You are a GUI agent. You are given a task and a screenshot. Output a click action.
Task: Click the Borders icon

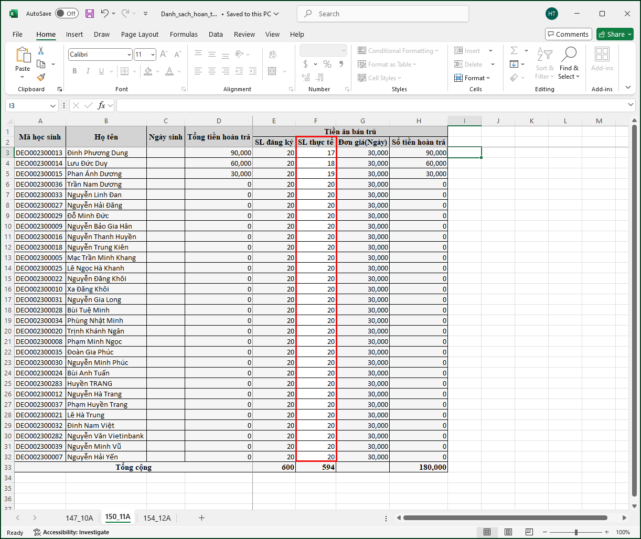click(124, 71)
